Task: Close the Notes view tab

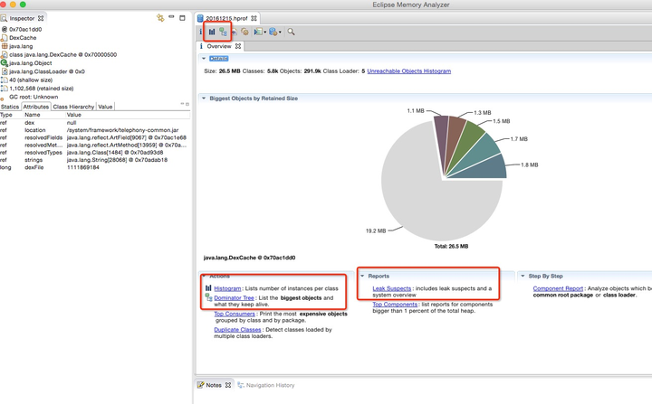Action: pos(228,385)
